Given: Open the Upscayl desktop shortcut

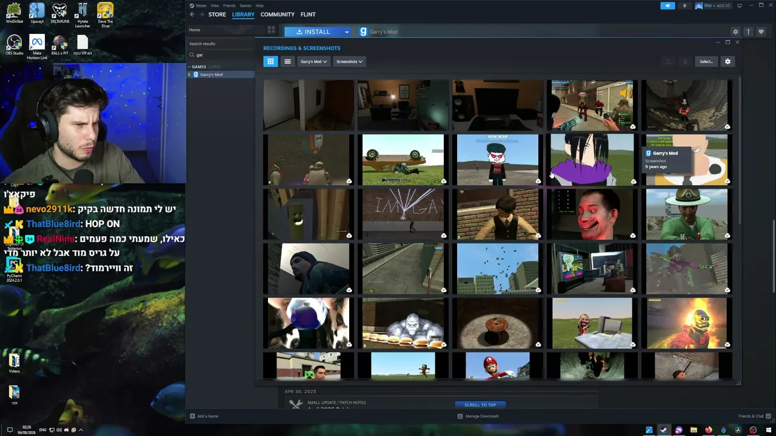Looking at the screenshot, I should [x=37, y=13].
